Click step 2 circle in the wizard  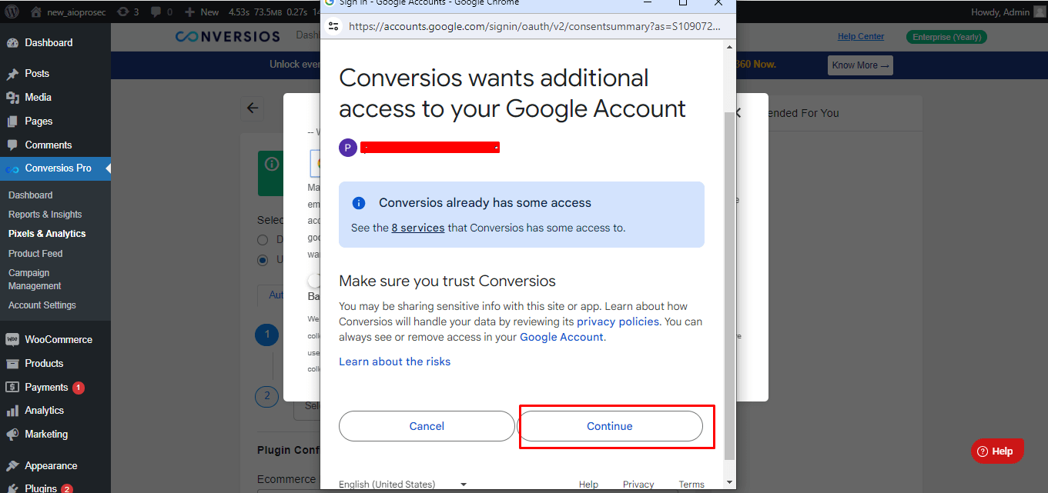[266, 396]
